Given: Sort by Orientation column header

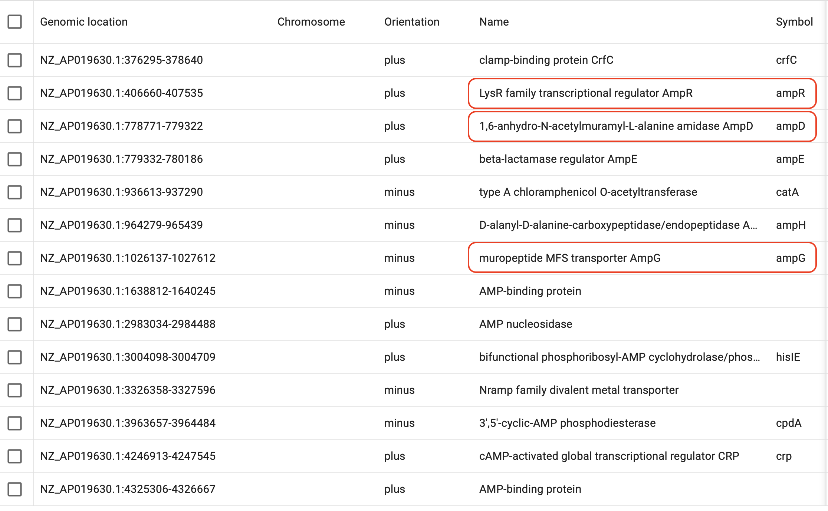Looking at the screenshot, I should [411, 22].
